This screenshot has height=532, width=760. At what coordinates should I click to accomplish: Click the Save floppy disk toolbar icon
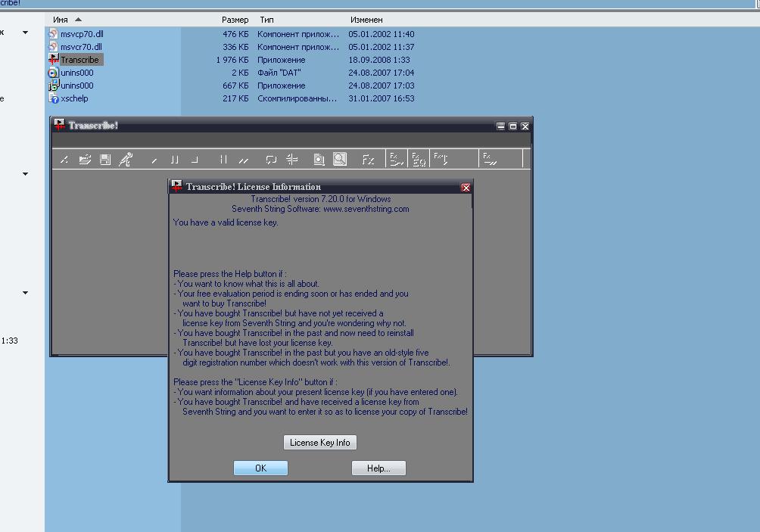pyautogui.click(x=105, y=160)
